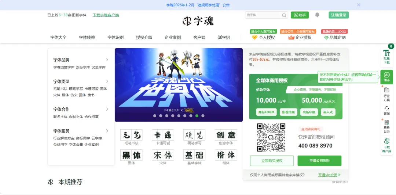The height and width of the screenshot is (195, 396).
Task: Open the 客户端 menu item
Action: click(x=199, y=37)
